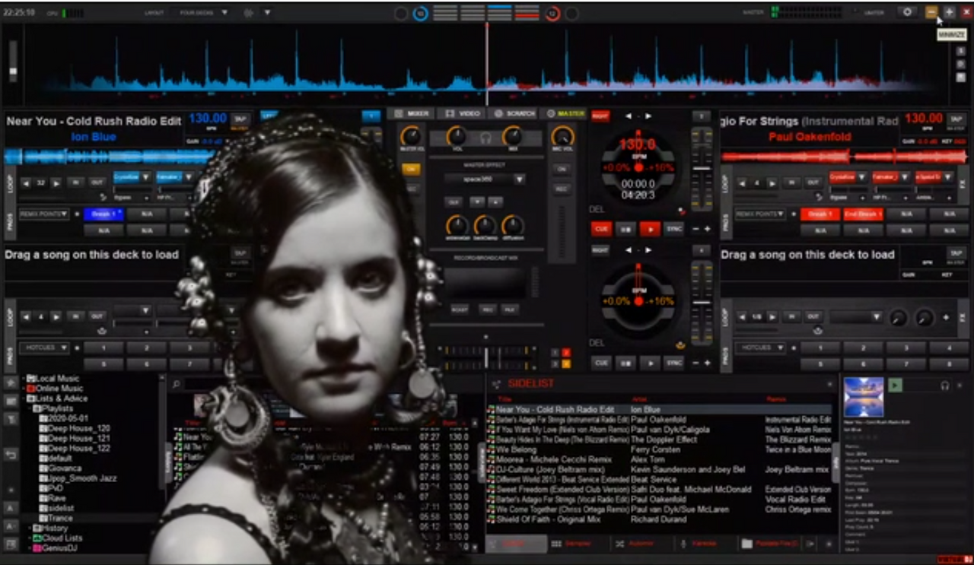The image size is (974, 565).
Task: Click deck 2 pitch fader
Action: pyautogui.click(x=701, y=169)
